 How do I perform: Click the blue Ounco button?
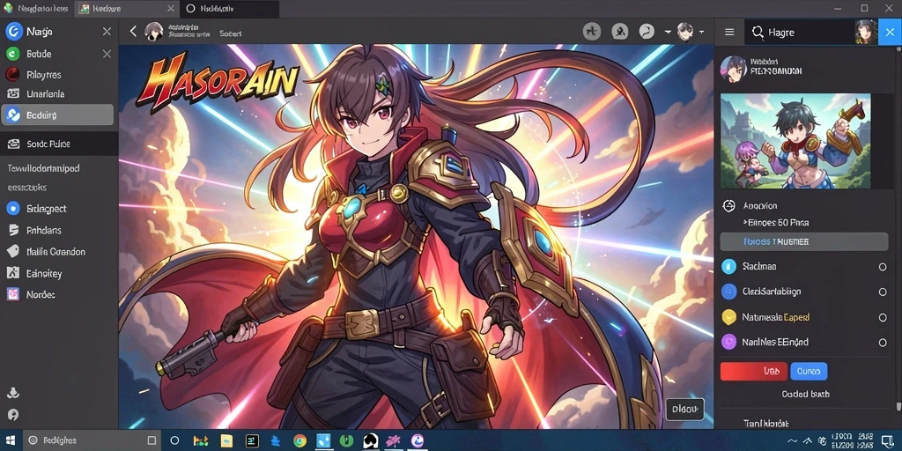809,372
